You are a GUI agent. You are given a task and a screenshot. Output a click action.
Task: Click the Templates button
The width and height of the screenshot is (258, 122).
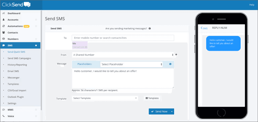(152, 98)
